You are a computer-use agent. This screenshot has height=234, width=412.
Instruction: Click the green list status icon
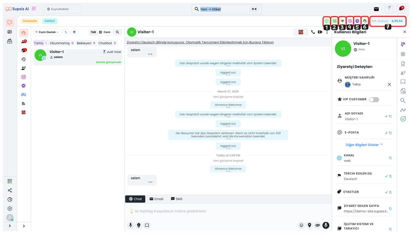pos(334,21)
